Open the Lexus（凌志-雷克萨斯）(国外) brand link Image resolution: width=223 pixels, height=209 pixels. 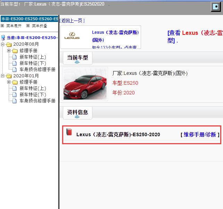coord(115,36)
